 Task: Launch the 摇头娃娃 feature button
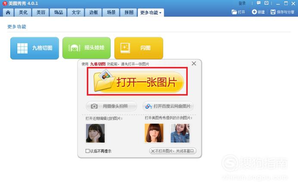(x=87, y=48)
